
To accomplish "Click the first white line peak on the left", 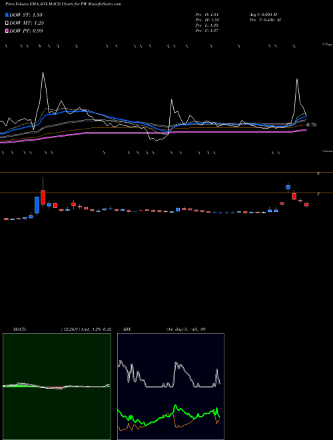I will coord(43,73).
